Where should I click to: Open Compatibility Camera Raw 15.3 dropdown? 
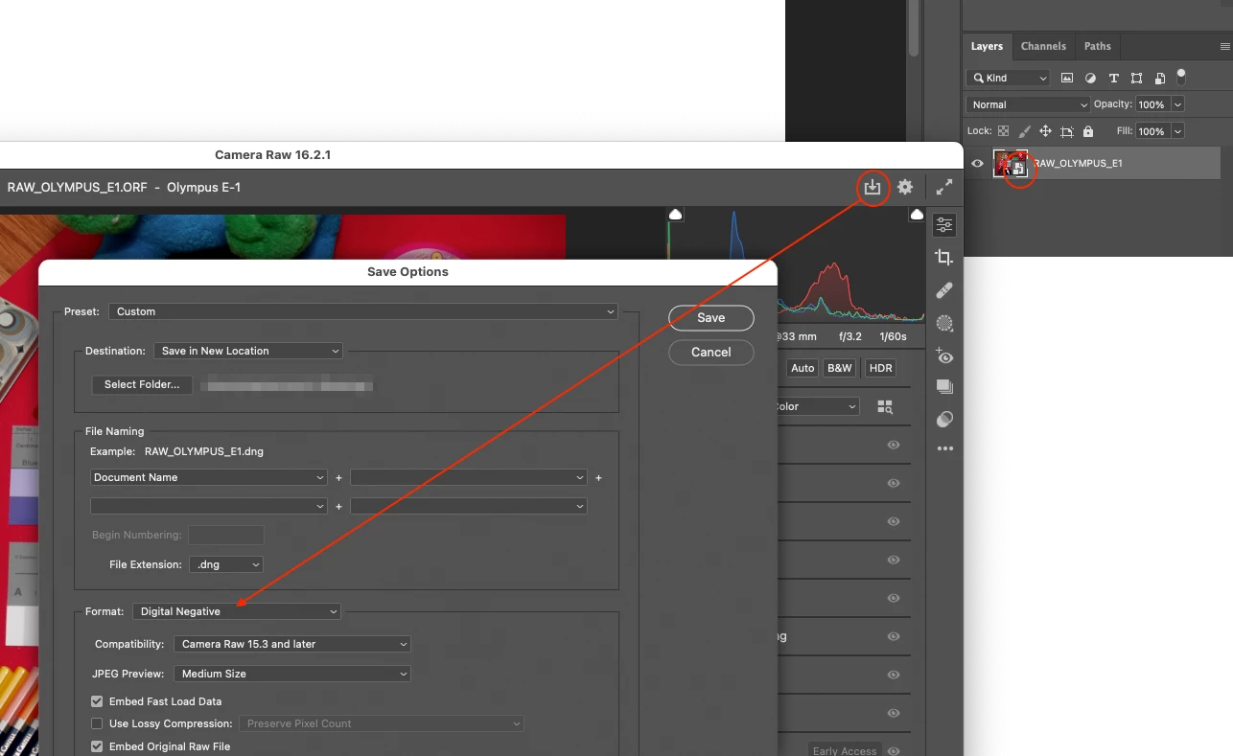[x=292, y=644]
